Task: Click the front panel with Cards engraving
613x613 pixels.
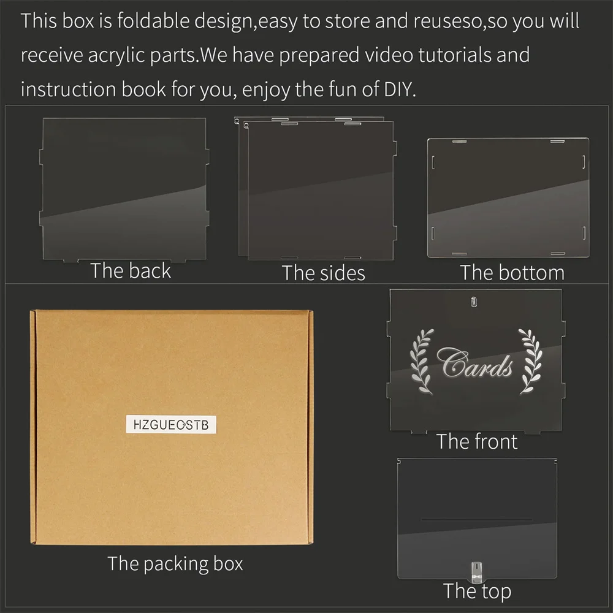Action: [476, 361]
